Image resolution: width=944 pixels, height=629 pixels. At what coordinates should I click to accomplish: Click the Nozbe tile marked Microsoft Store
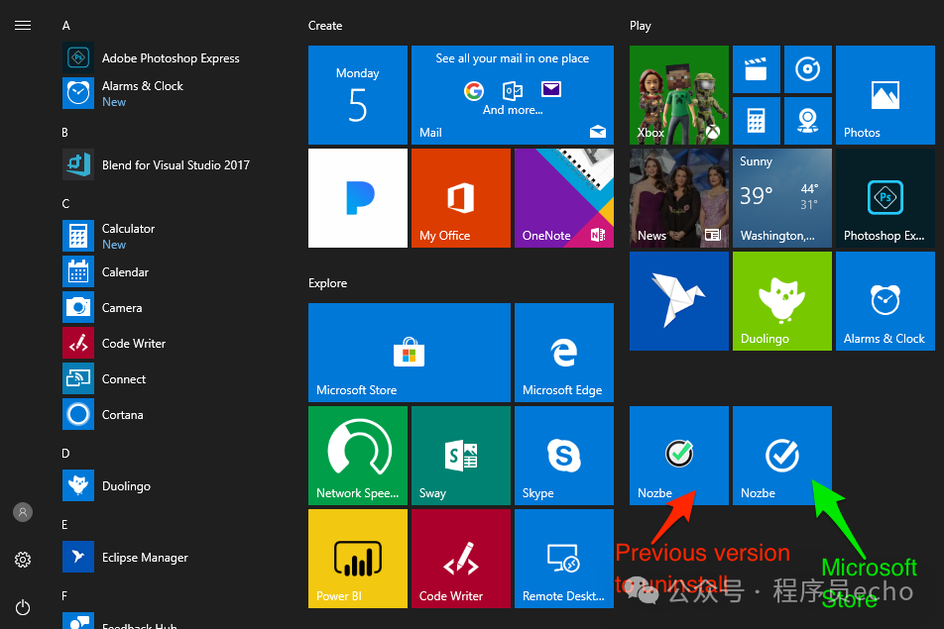coord(781,455)
